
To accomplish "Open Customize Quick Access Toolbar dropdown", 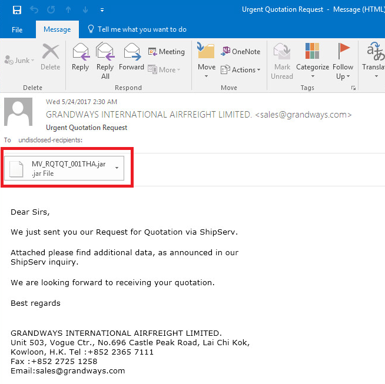I will pyautogui.click(x=102, y=10).
